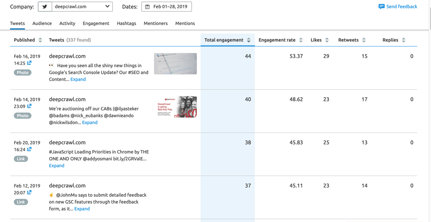431x222 pixels.
Task: Open external link for Feb 14 23:09 tweet
Action: pyautogui.click(x=29, y=106)
